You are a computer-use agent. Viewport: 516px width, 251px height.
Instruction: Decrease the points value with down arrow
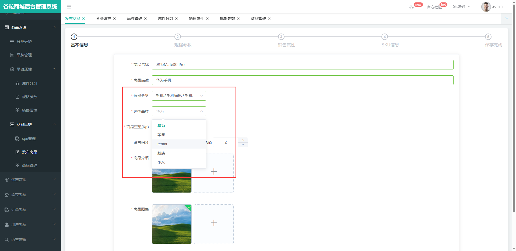(243, 145)
